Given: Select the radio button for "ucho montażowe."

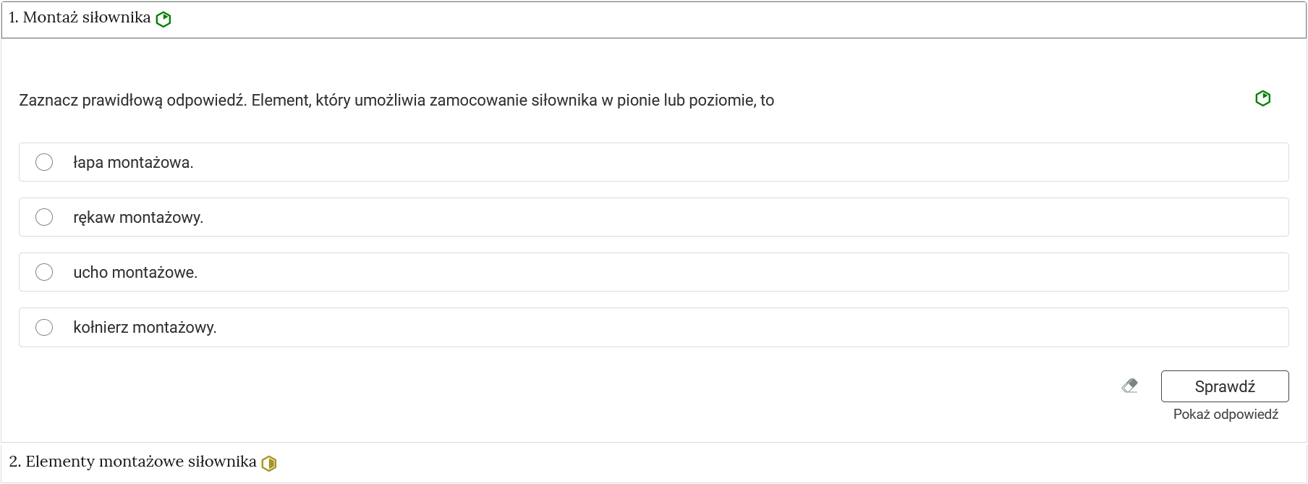Looking at the screenshot, I should click(44, 272).
